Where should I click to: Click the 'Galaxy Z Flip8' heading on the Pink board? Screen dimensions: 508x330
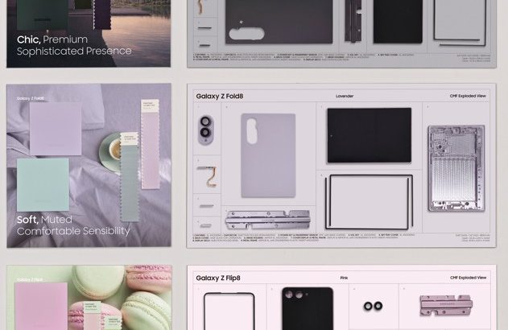tap(218, 278)
